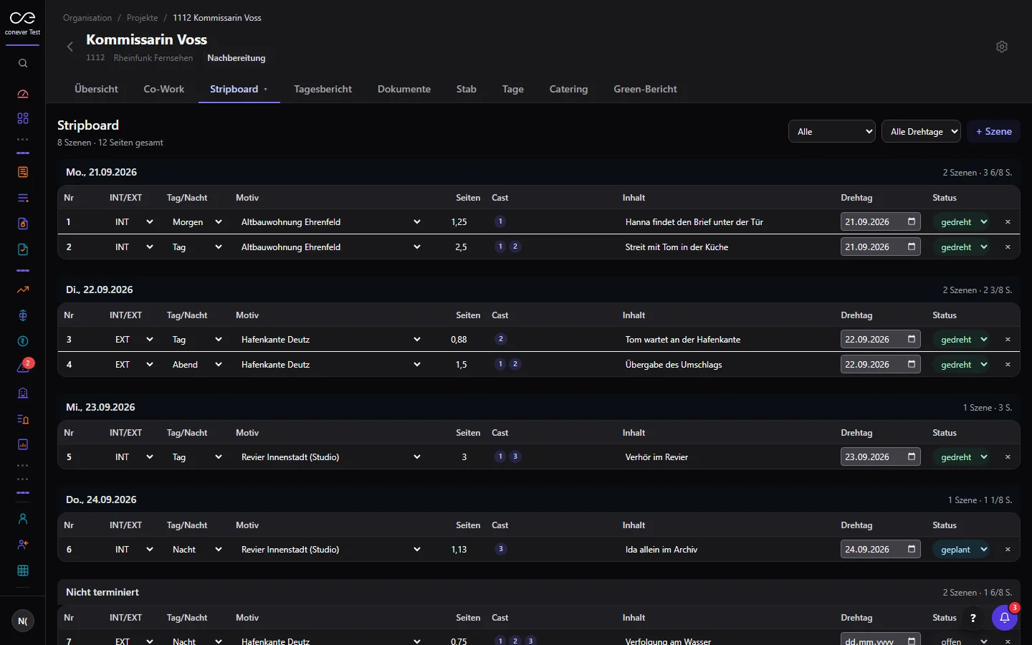
Task: Click the building icon in the sidebar
Action: coord(23,393)
